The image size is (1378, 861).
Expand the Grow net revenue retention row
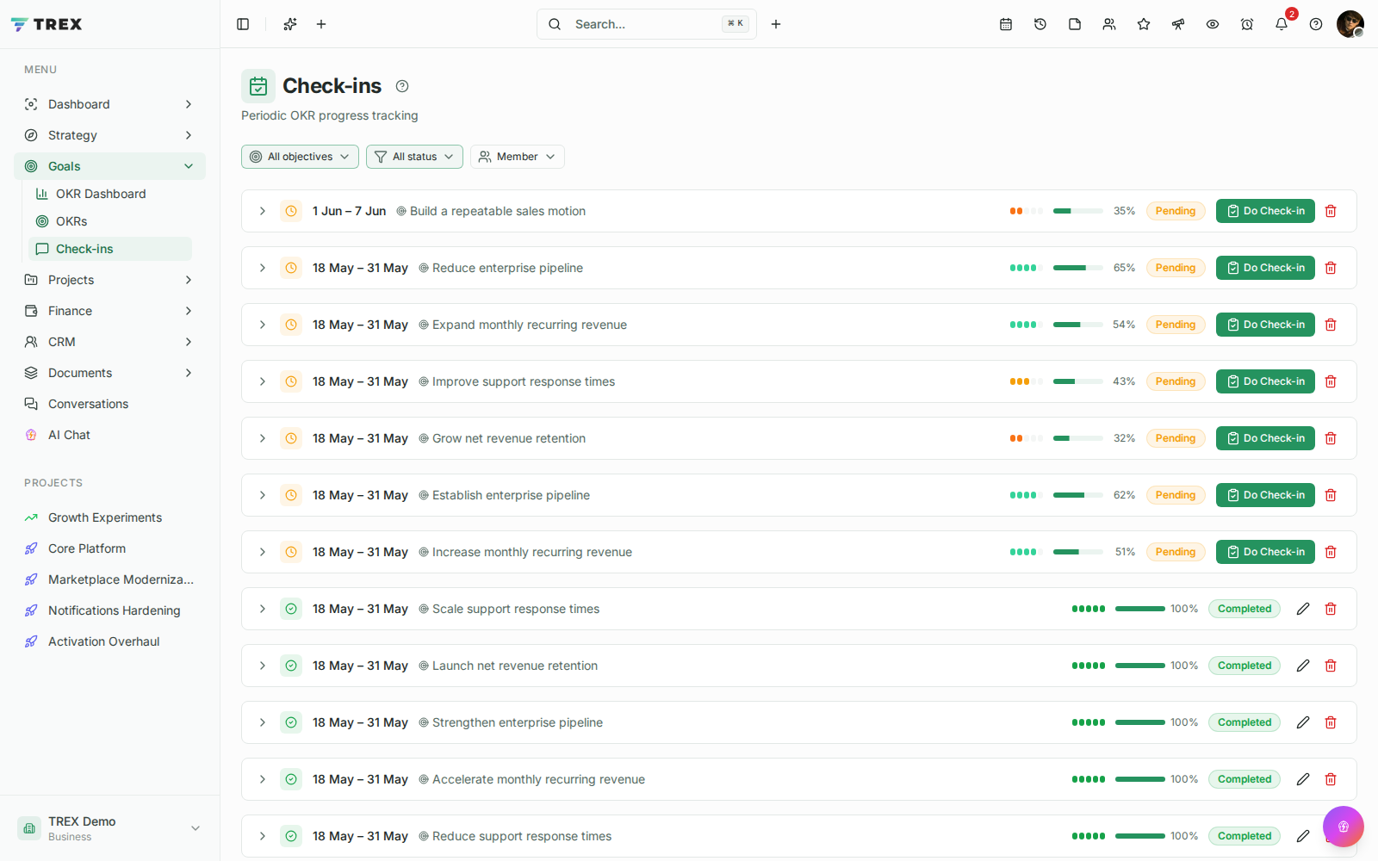click(x=263, y=438)
